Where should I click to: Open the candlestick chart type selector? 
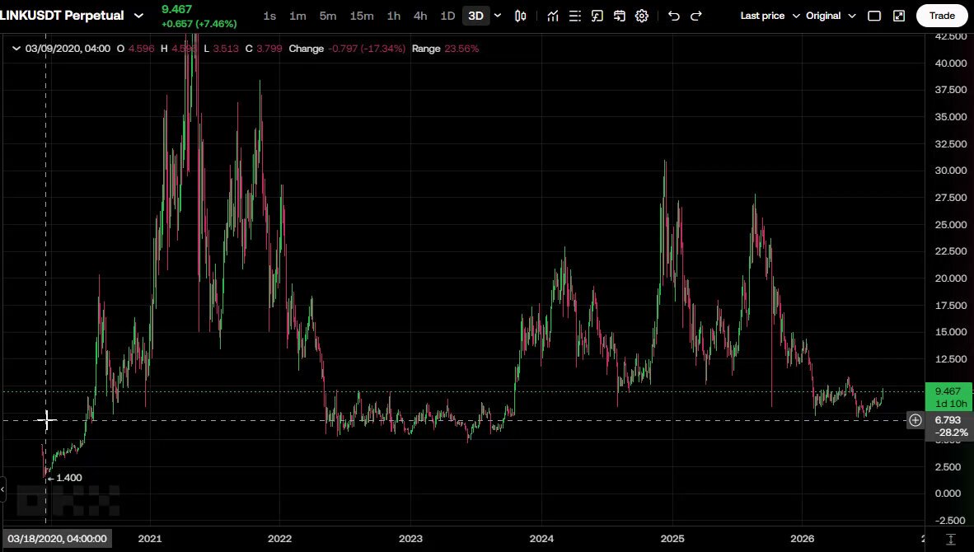pos(521,16)
